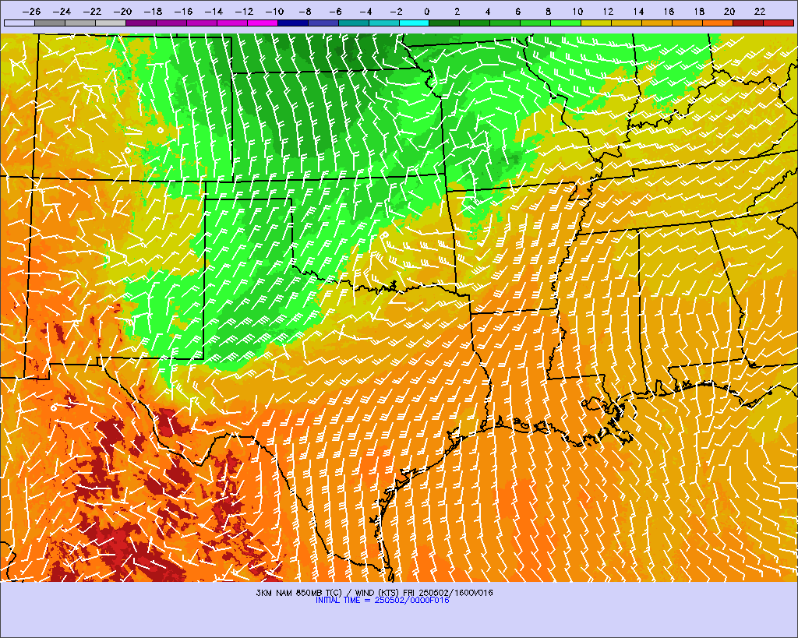Select dark gray swatch between -26 and -24

point(50,23)
